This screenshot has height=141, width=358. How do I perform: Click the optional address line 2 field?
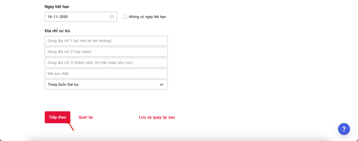coord(106,52)
